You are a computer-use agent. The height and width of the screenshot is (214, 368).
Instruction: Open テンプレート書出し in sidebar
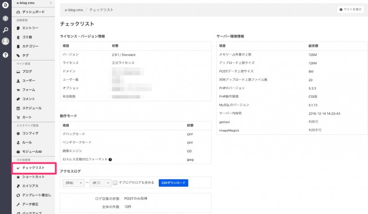(36, 195)
